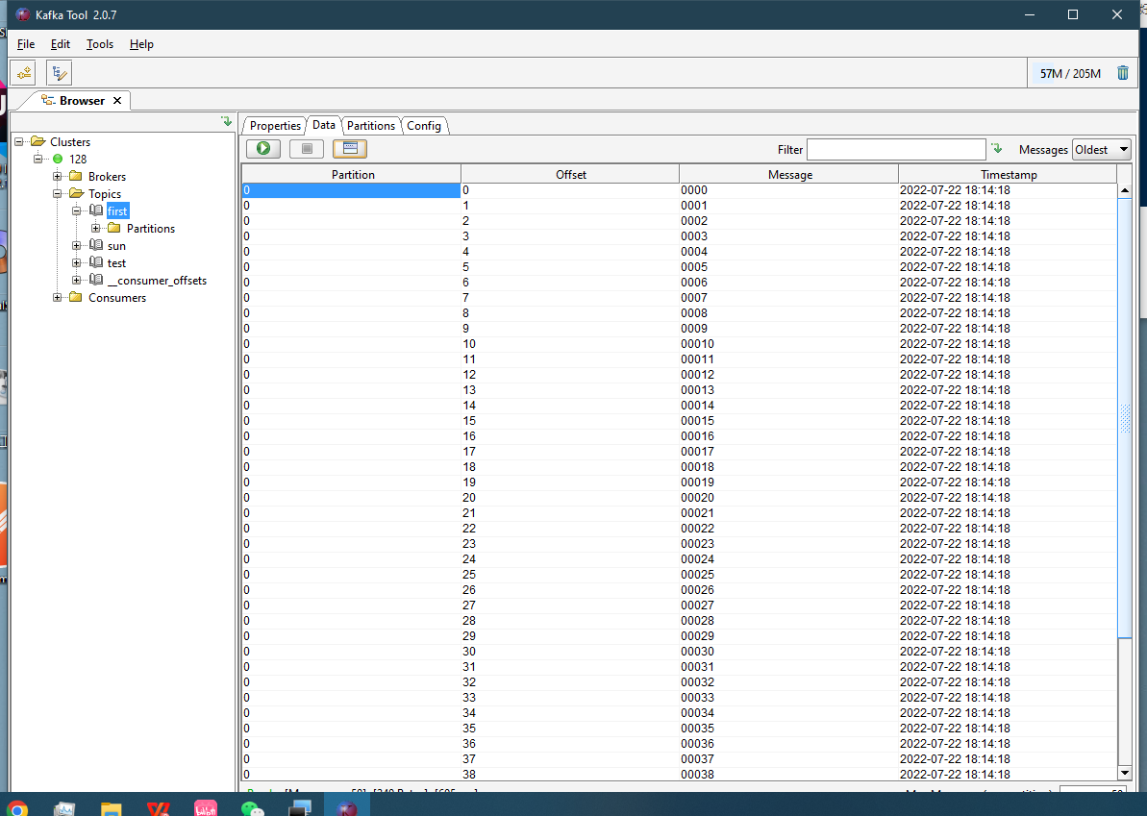Viewport: 1147px width, 816px height.
Task: Expand the sun topic node
Action: [x=77, y=246]
